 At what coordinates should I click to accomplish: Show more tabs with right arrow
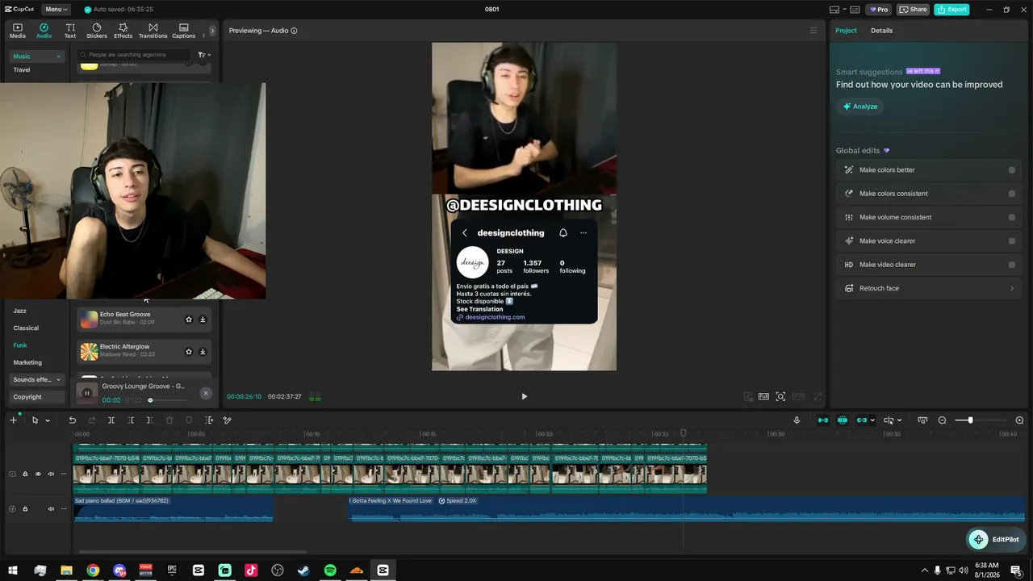pyautogui.click(x=212, y=31)
